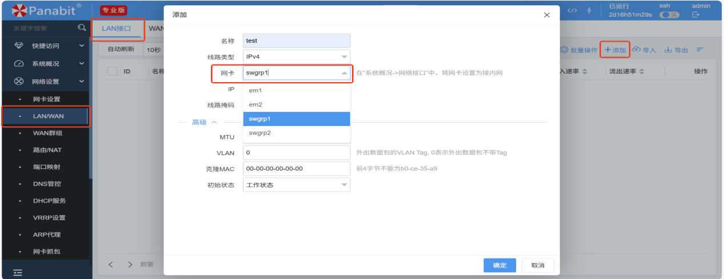Click the lightning bolt icon in header
The width and height of the screenshot is (724, 279).
(589, 11)
